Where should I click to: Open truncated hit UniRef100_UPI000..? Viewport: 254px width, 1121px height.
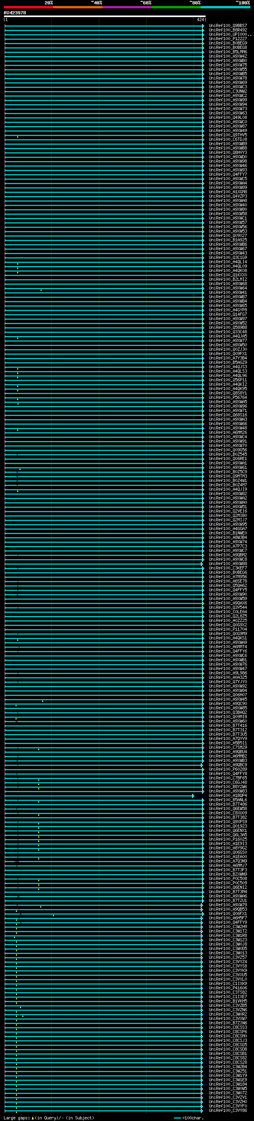[230, 34]
